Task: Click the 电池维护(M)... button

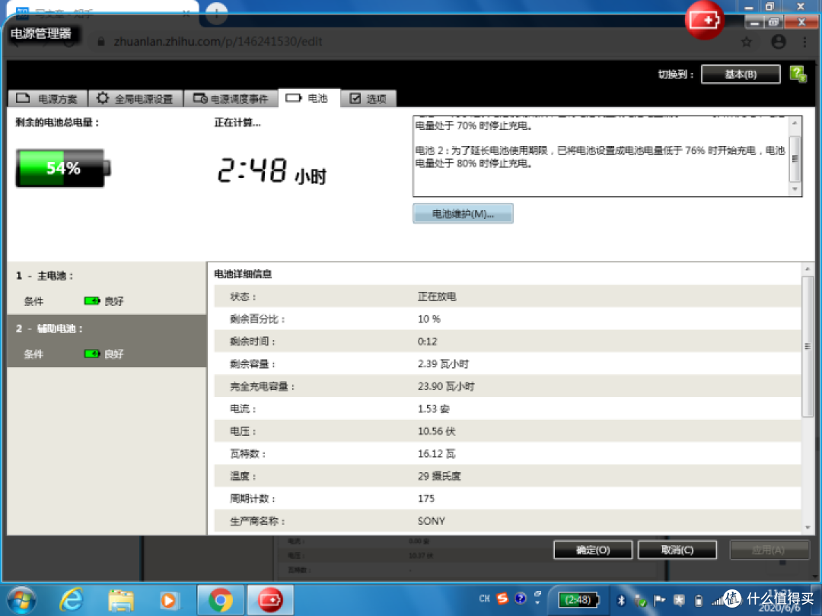Action: click(x=463, y=214)
